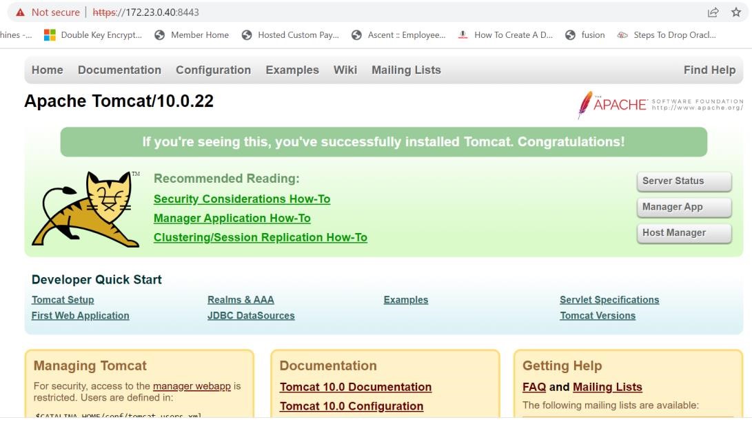The image size is (752, 422).
Task: Click the Recommended Reading heading
Action: (226, 179)
